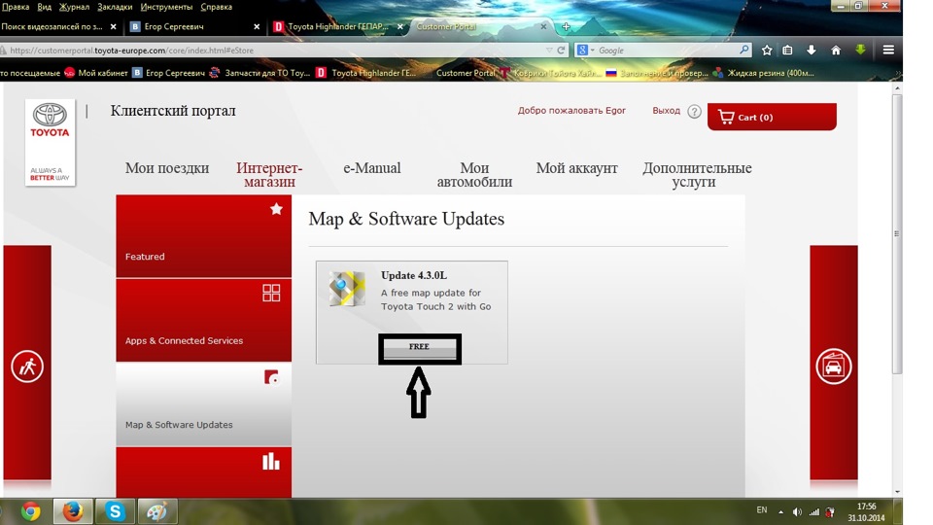Select Map & Software Updates category

click(203, 404)
